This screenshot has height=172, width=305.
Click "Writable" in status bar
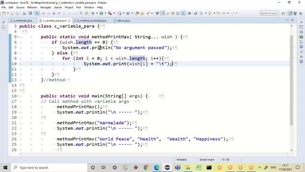click(182, 160)
